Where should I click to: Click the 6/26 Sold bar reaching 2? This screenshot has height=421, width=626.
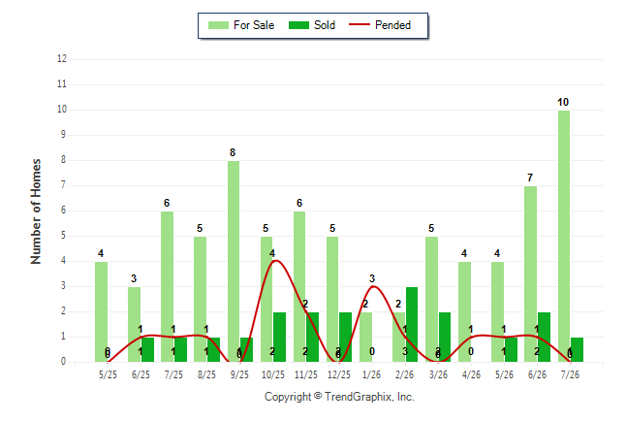pos(545,337)
